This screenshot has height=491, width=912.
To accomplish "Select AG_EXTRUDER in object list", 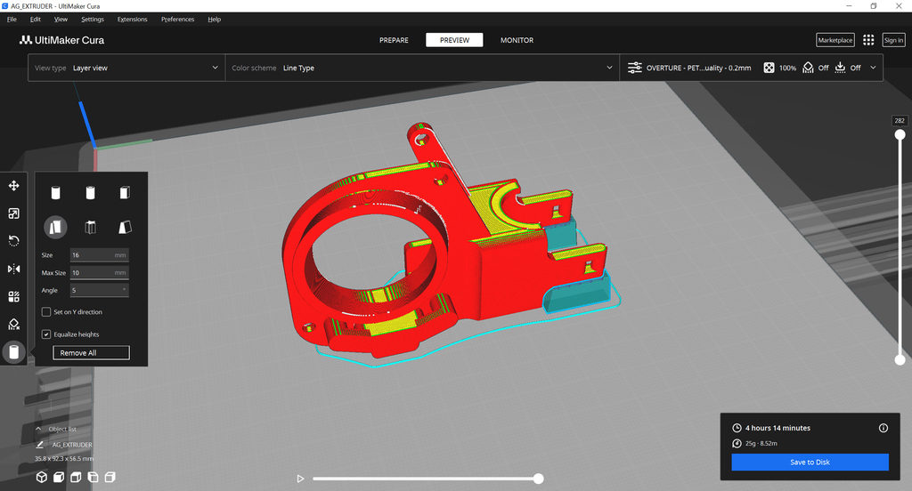I will (x=72, y=445).
